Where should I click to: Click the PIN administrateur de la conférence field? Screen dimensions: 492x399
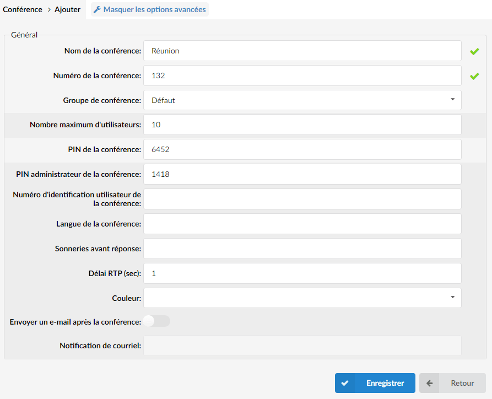pos(302,174)
